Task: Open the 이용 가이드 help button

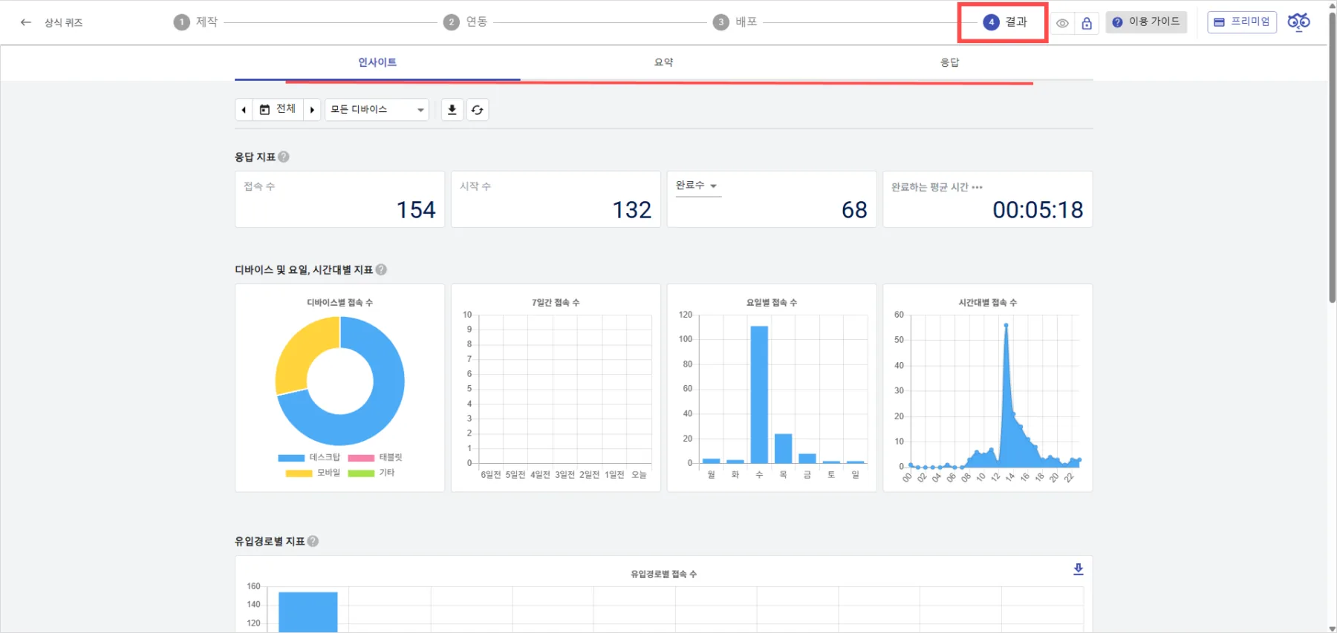Action: pos(1146,22)
